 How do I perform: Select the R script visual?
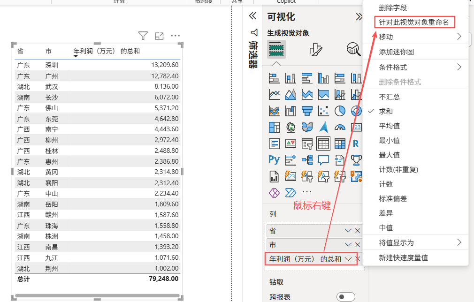(x=356, y=144)
